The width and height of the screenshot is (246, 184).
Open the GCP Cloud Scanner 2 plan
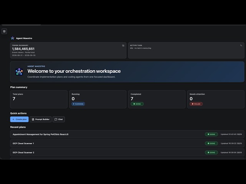click(127, 153)
